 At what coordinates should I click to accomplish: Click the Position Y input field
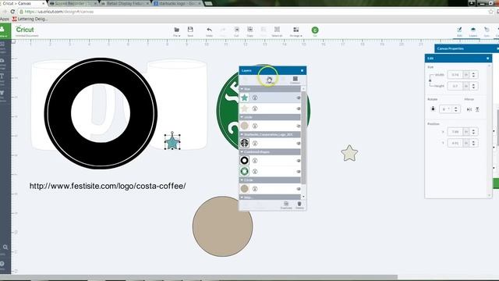[455, 143]
